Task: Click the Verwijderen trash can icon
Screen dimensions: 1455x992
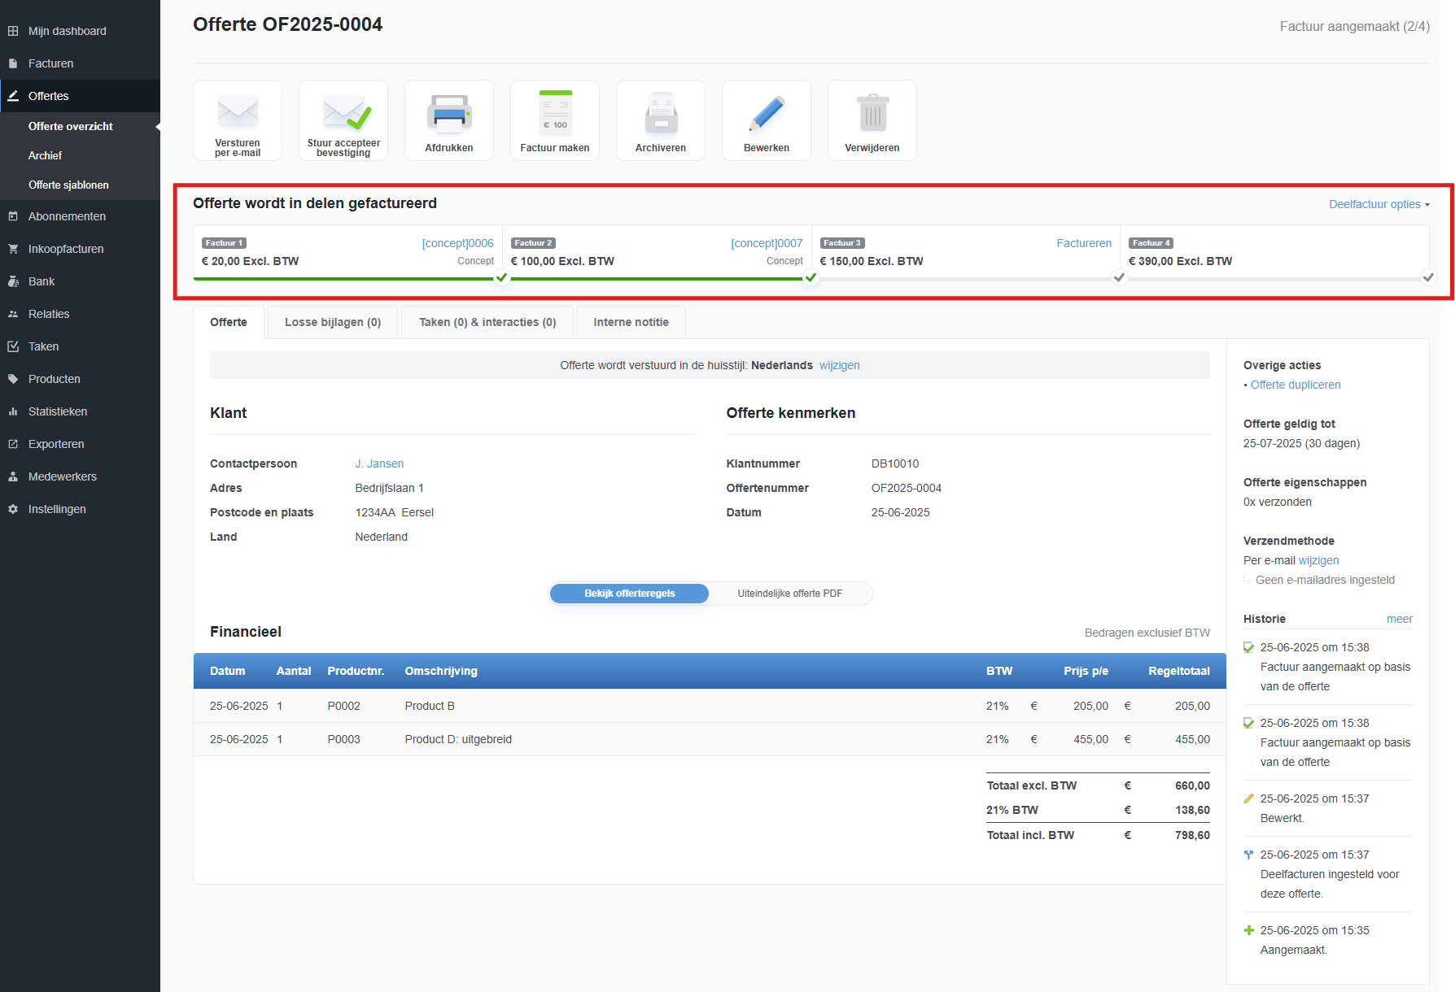Action: [872, 114]
